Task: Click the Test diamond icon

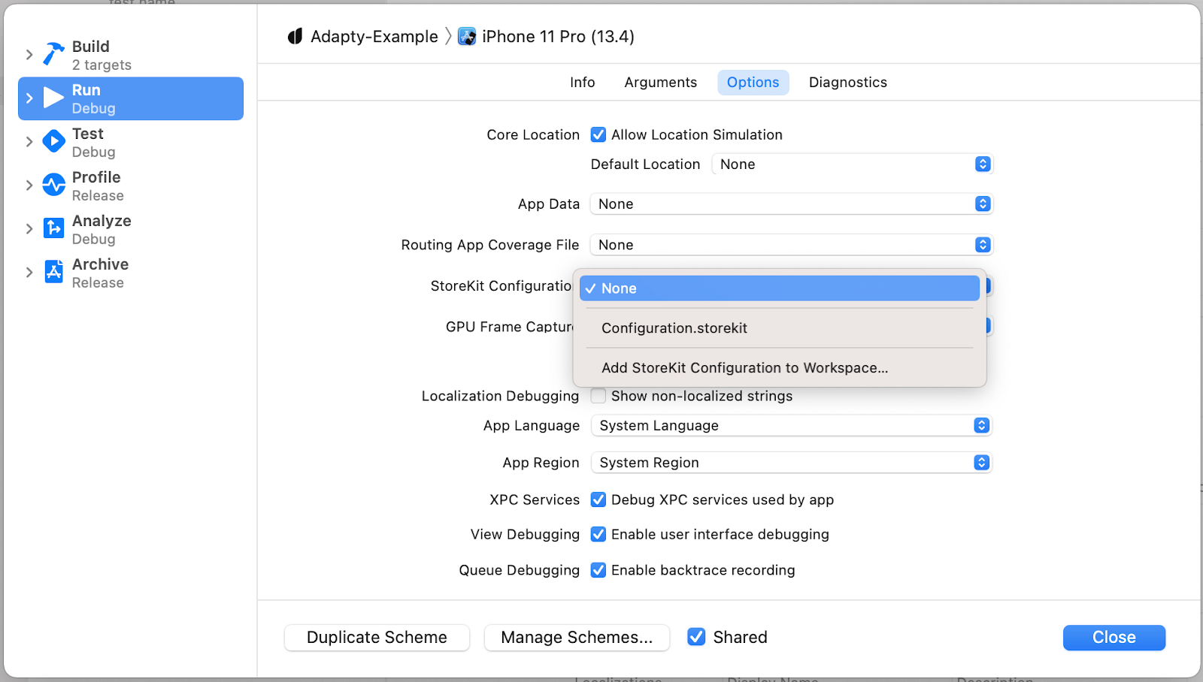Action: pyautogui.click(x=53, y=141)
